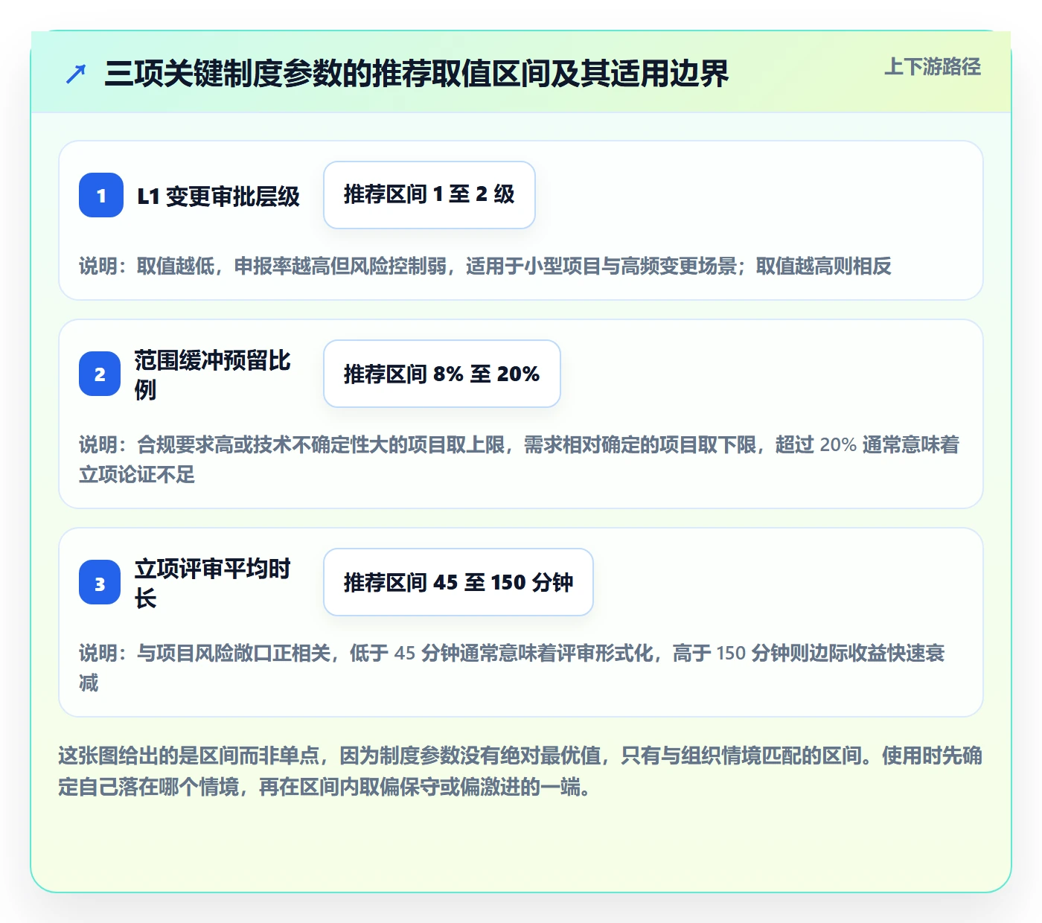Click the 推荐区间 8% 至 20% pill
The width and height of the screenshot is (1042, 923).
point(442,374)
